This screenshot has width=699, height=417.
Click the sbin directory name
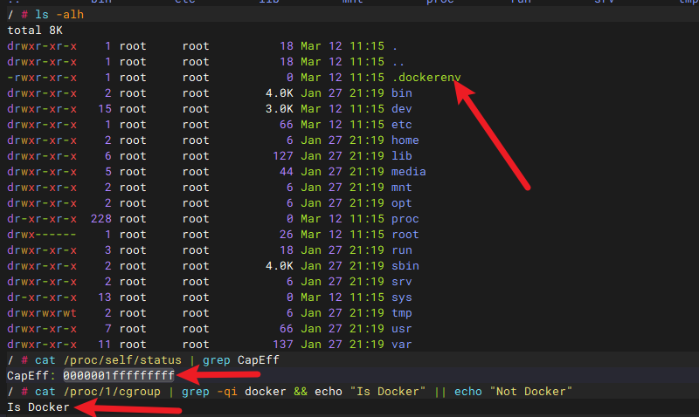coord(405,266)
